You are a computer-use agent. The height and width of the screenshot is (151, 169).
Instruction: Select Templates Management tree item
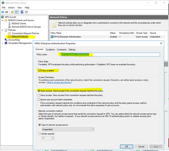(20, 43)
